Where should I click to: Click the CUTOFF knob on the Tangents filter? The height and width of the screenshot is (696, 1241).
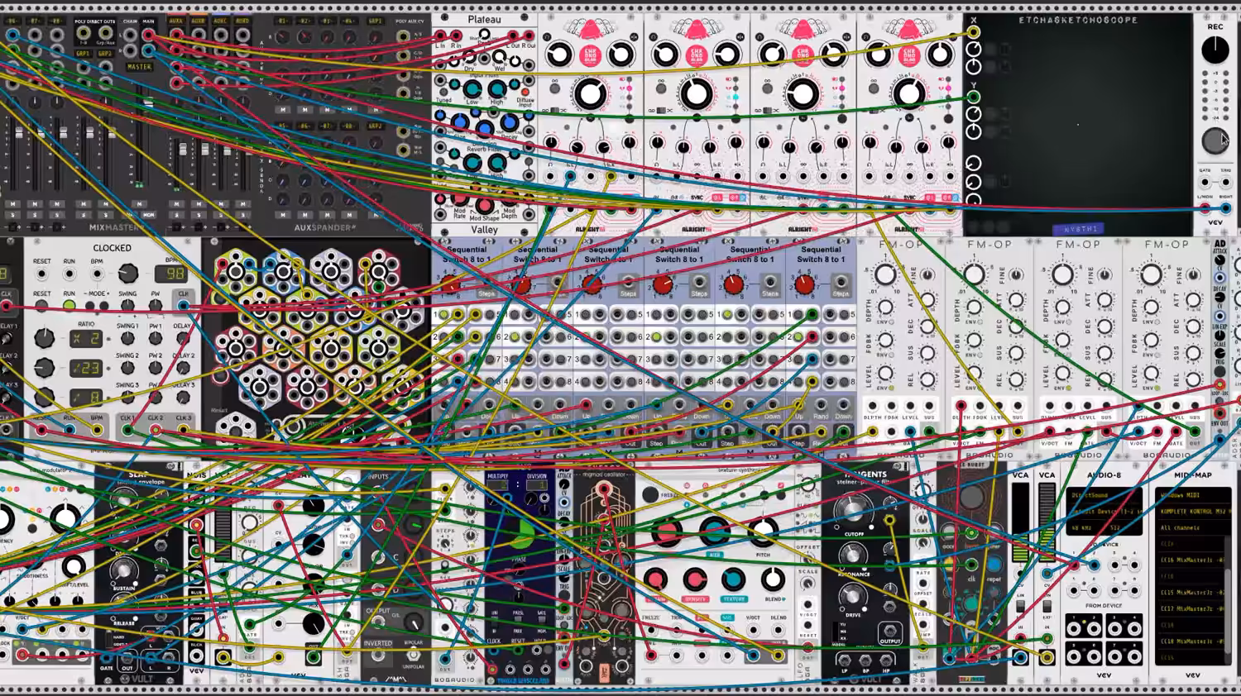coord(851,511)
